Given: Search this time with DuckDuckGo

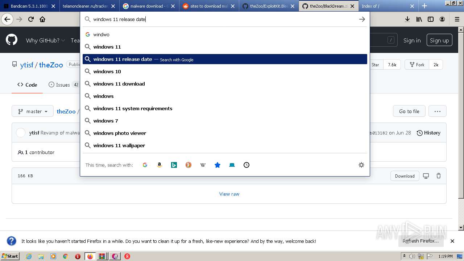Looking at the screenshot, I should (188, 165).
